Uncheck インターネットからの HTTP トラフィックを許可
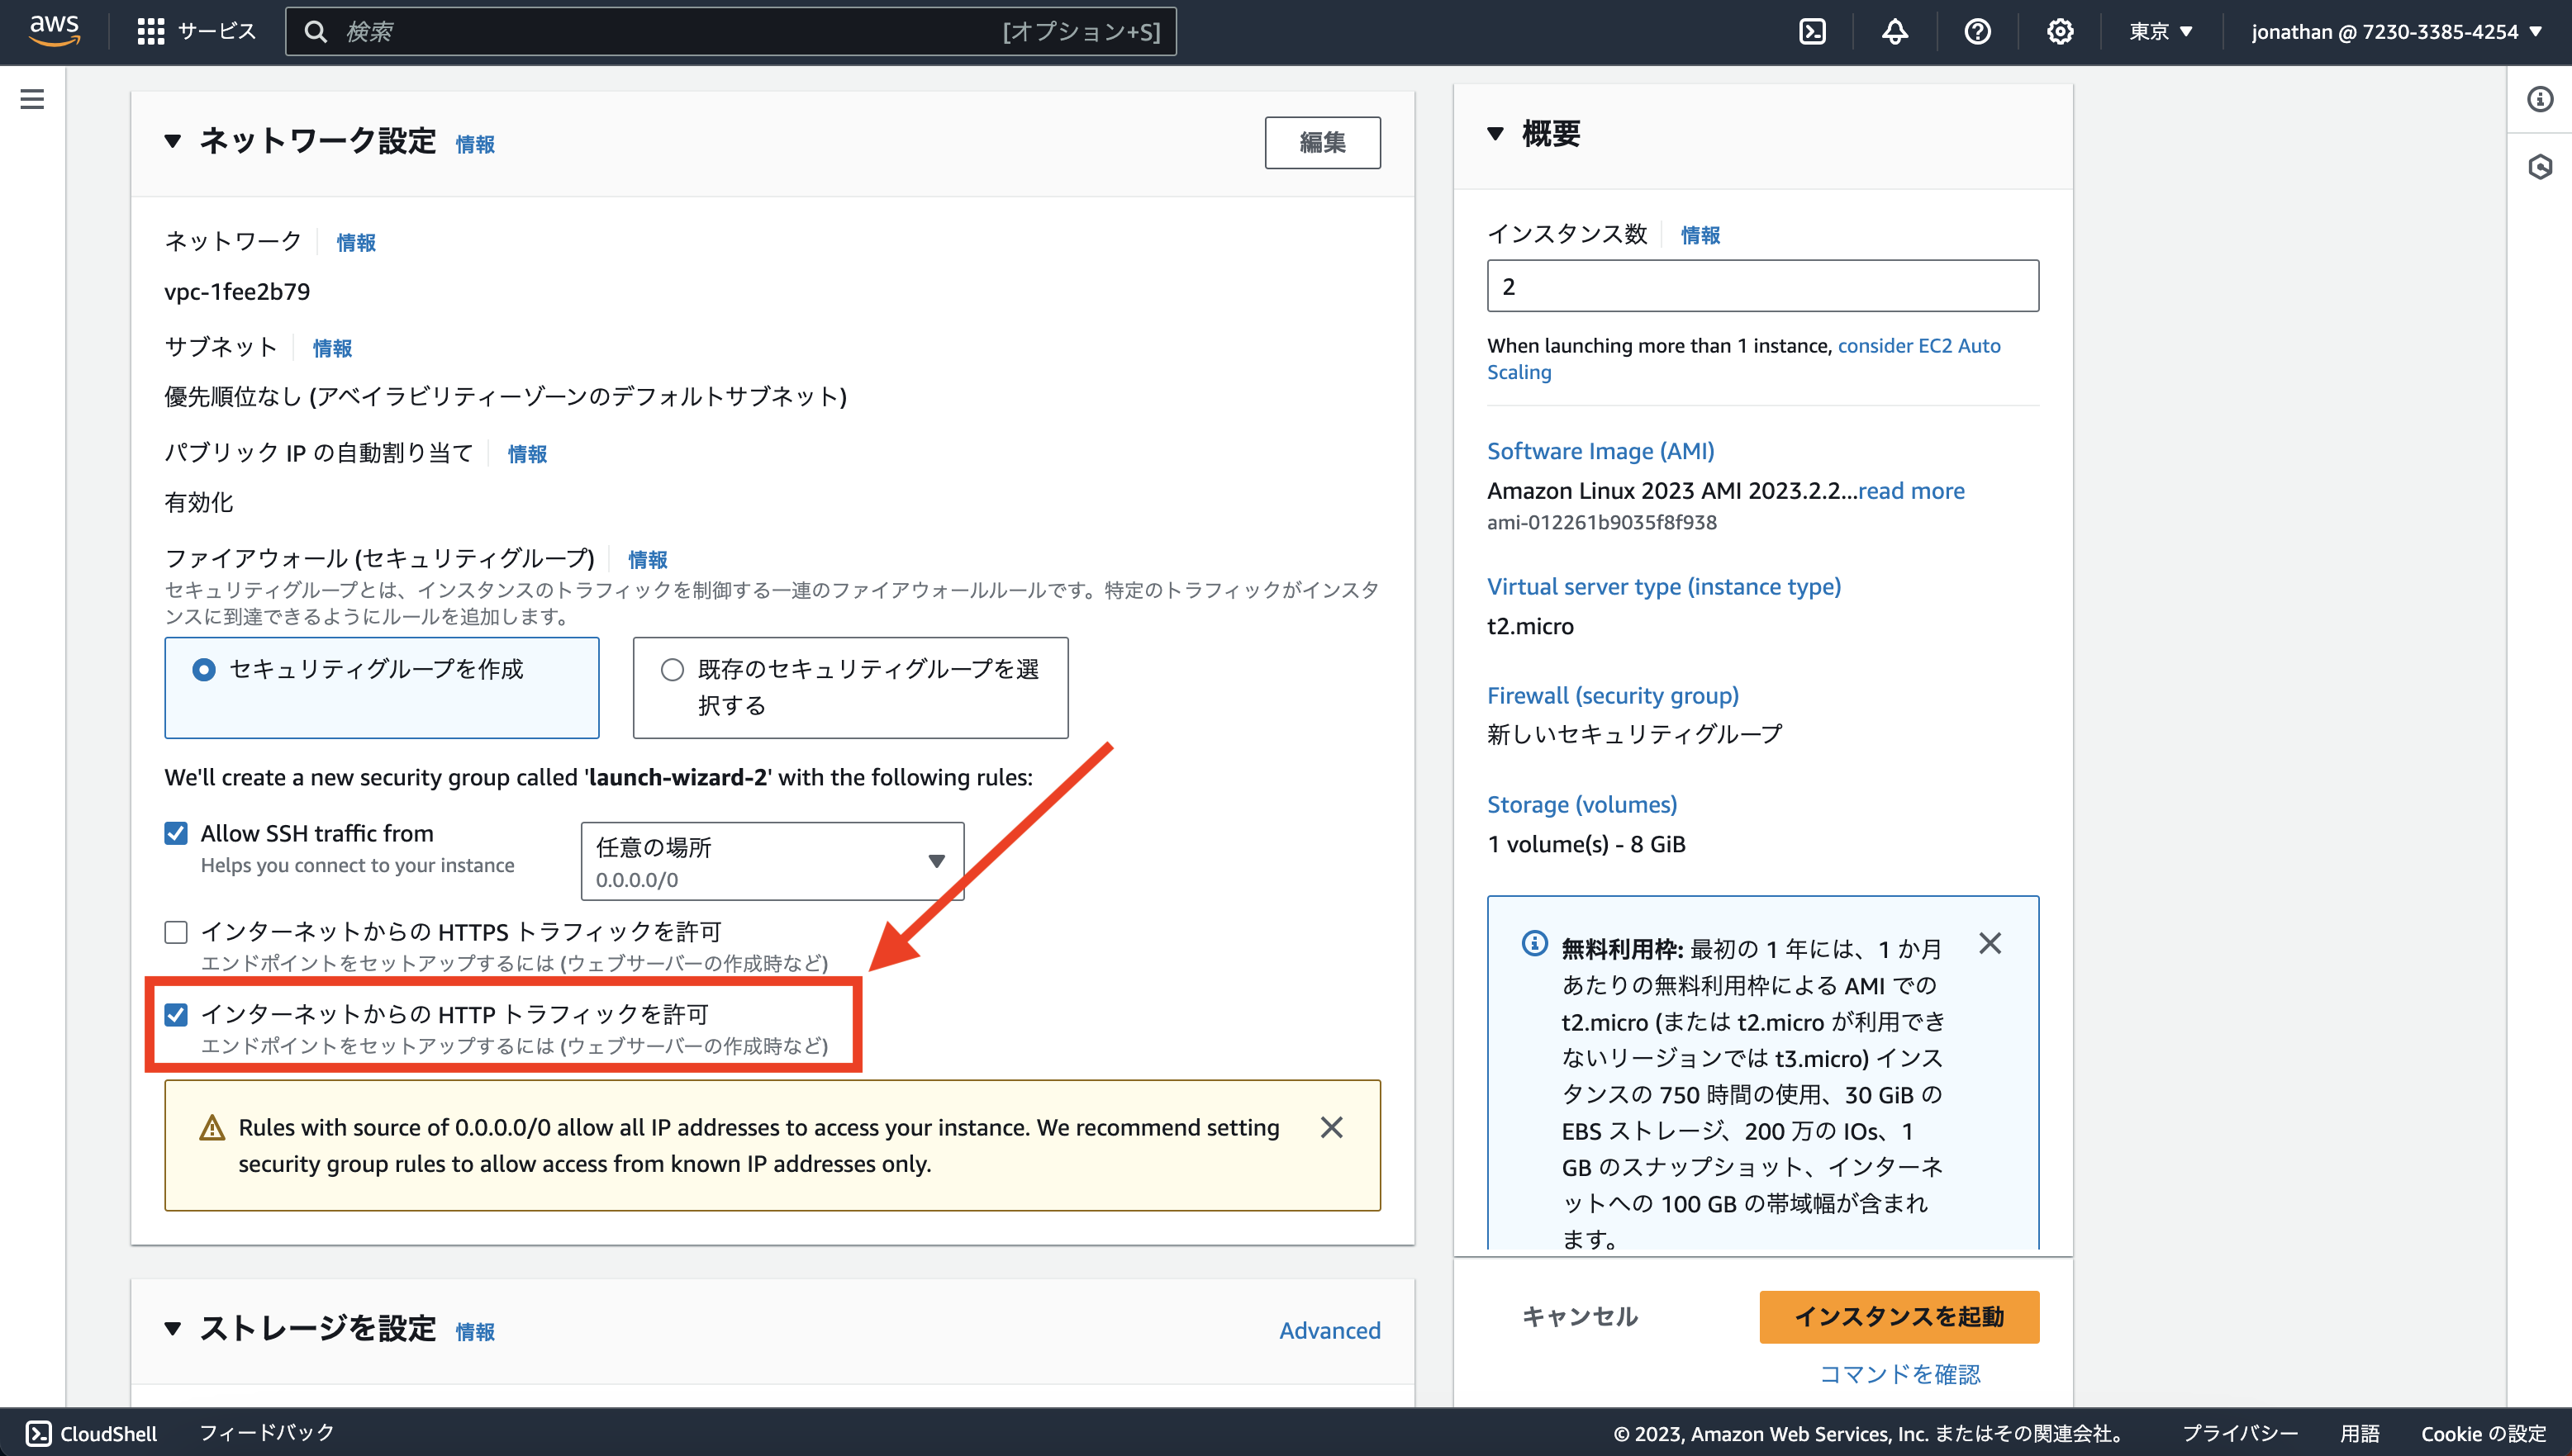2572x1456 pixels. tap(176, 1014)
